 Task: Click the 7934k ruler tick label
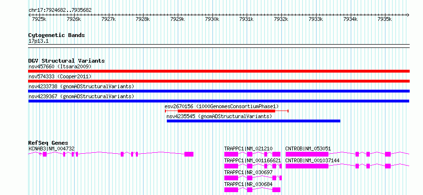350,19
